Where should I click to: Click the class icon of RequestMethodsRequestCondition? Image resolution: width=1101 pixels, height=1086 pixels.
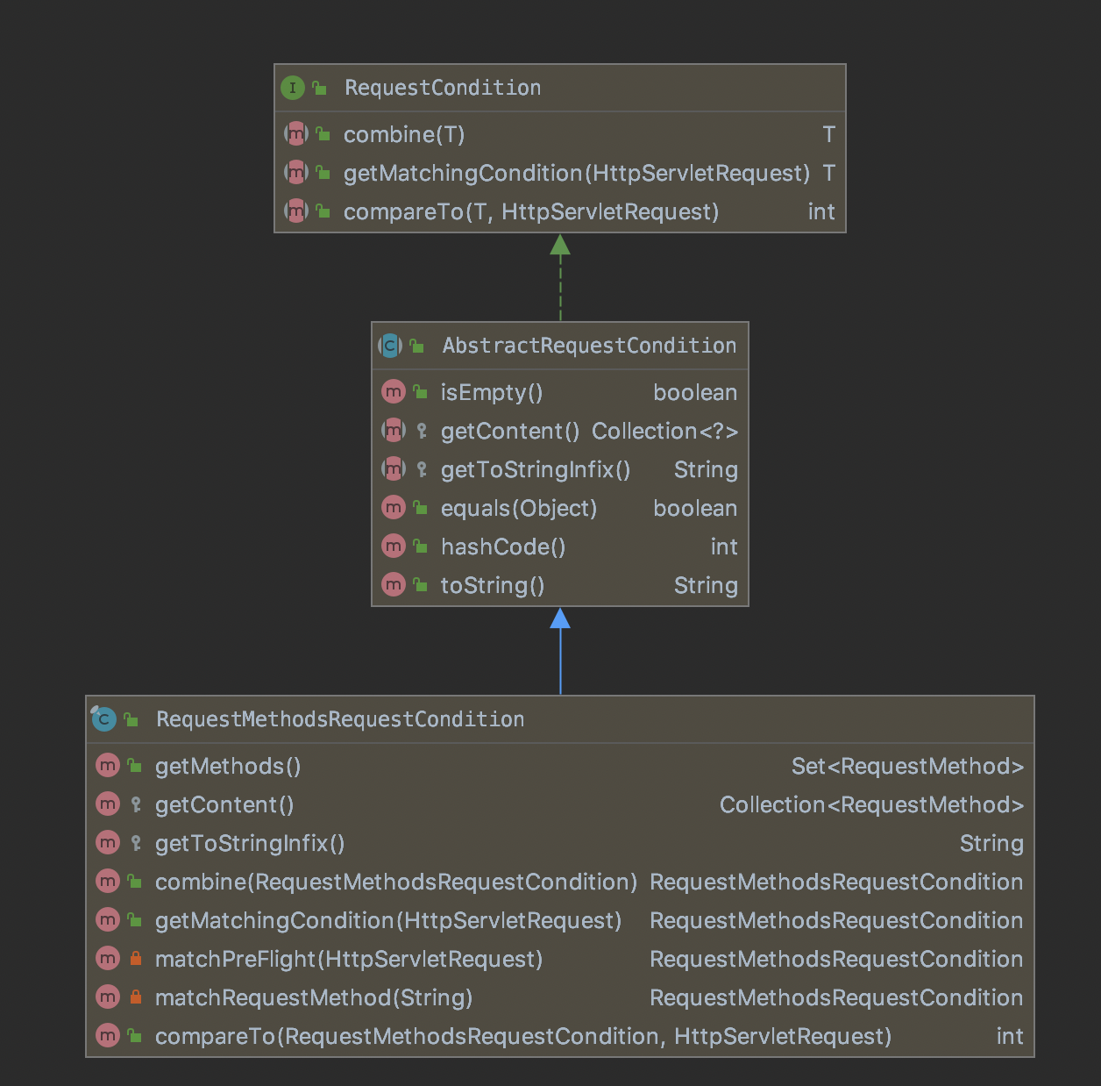click(104, 719)
